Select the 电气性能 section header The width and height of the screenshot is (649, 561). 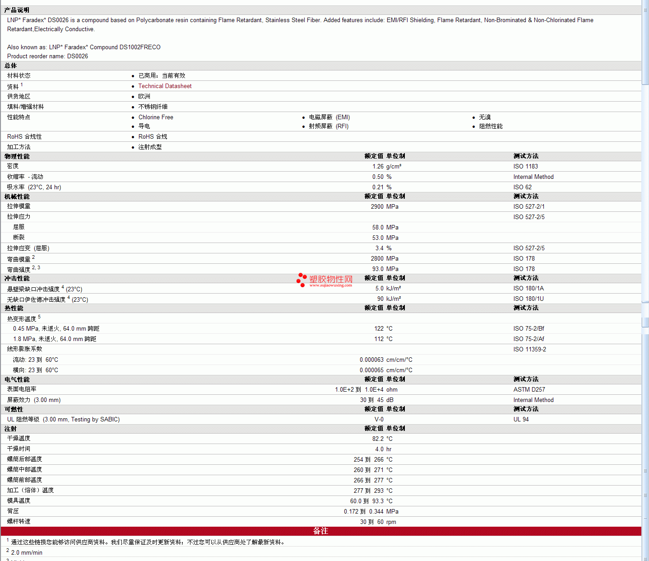click(17, 379)
